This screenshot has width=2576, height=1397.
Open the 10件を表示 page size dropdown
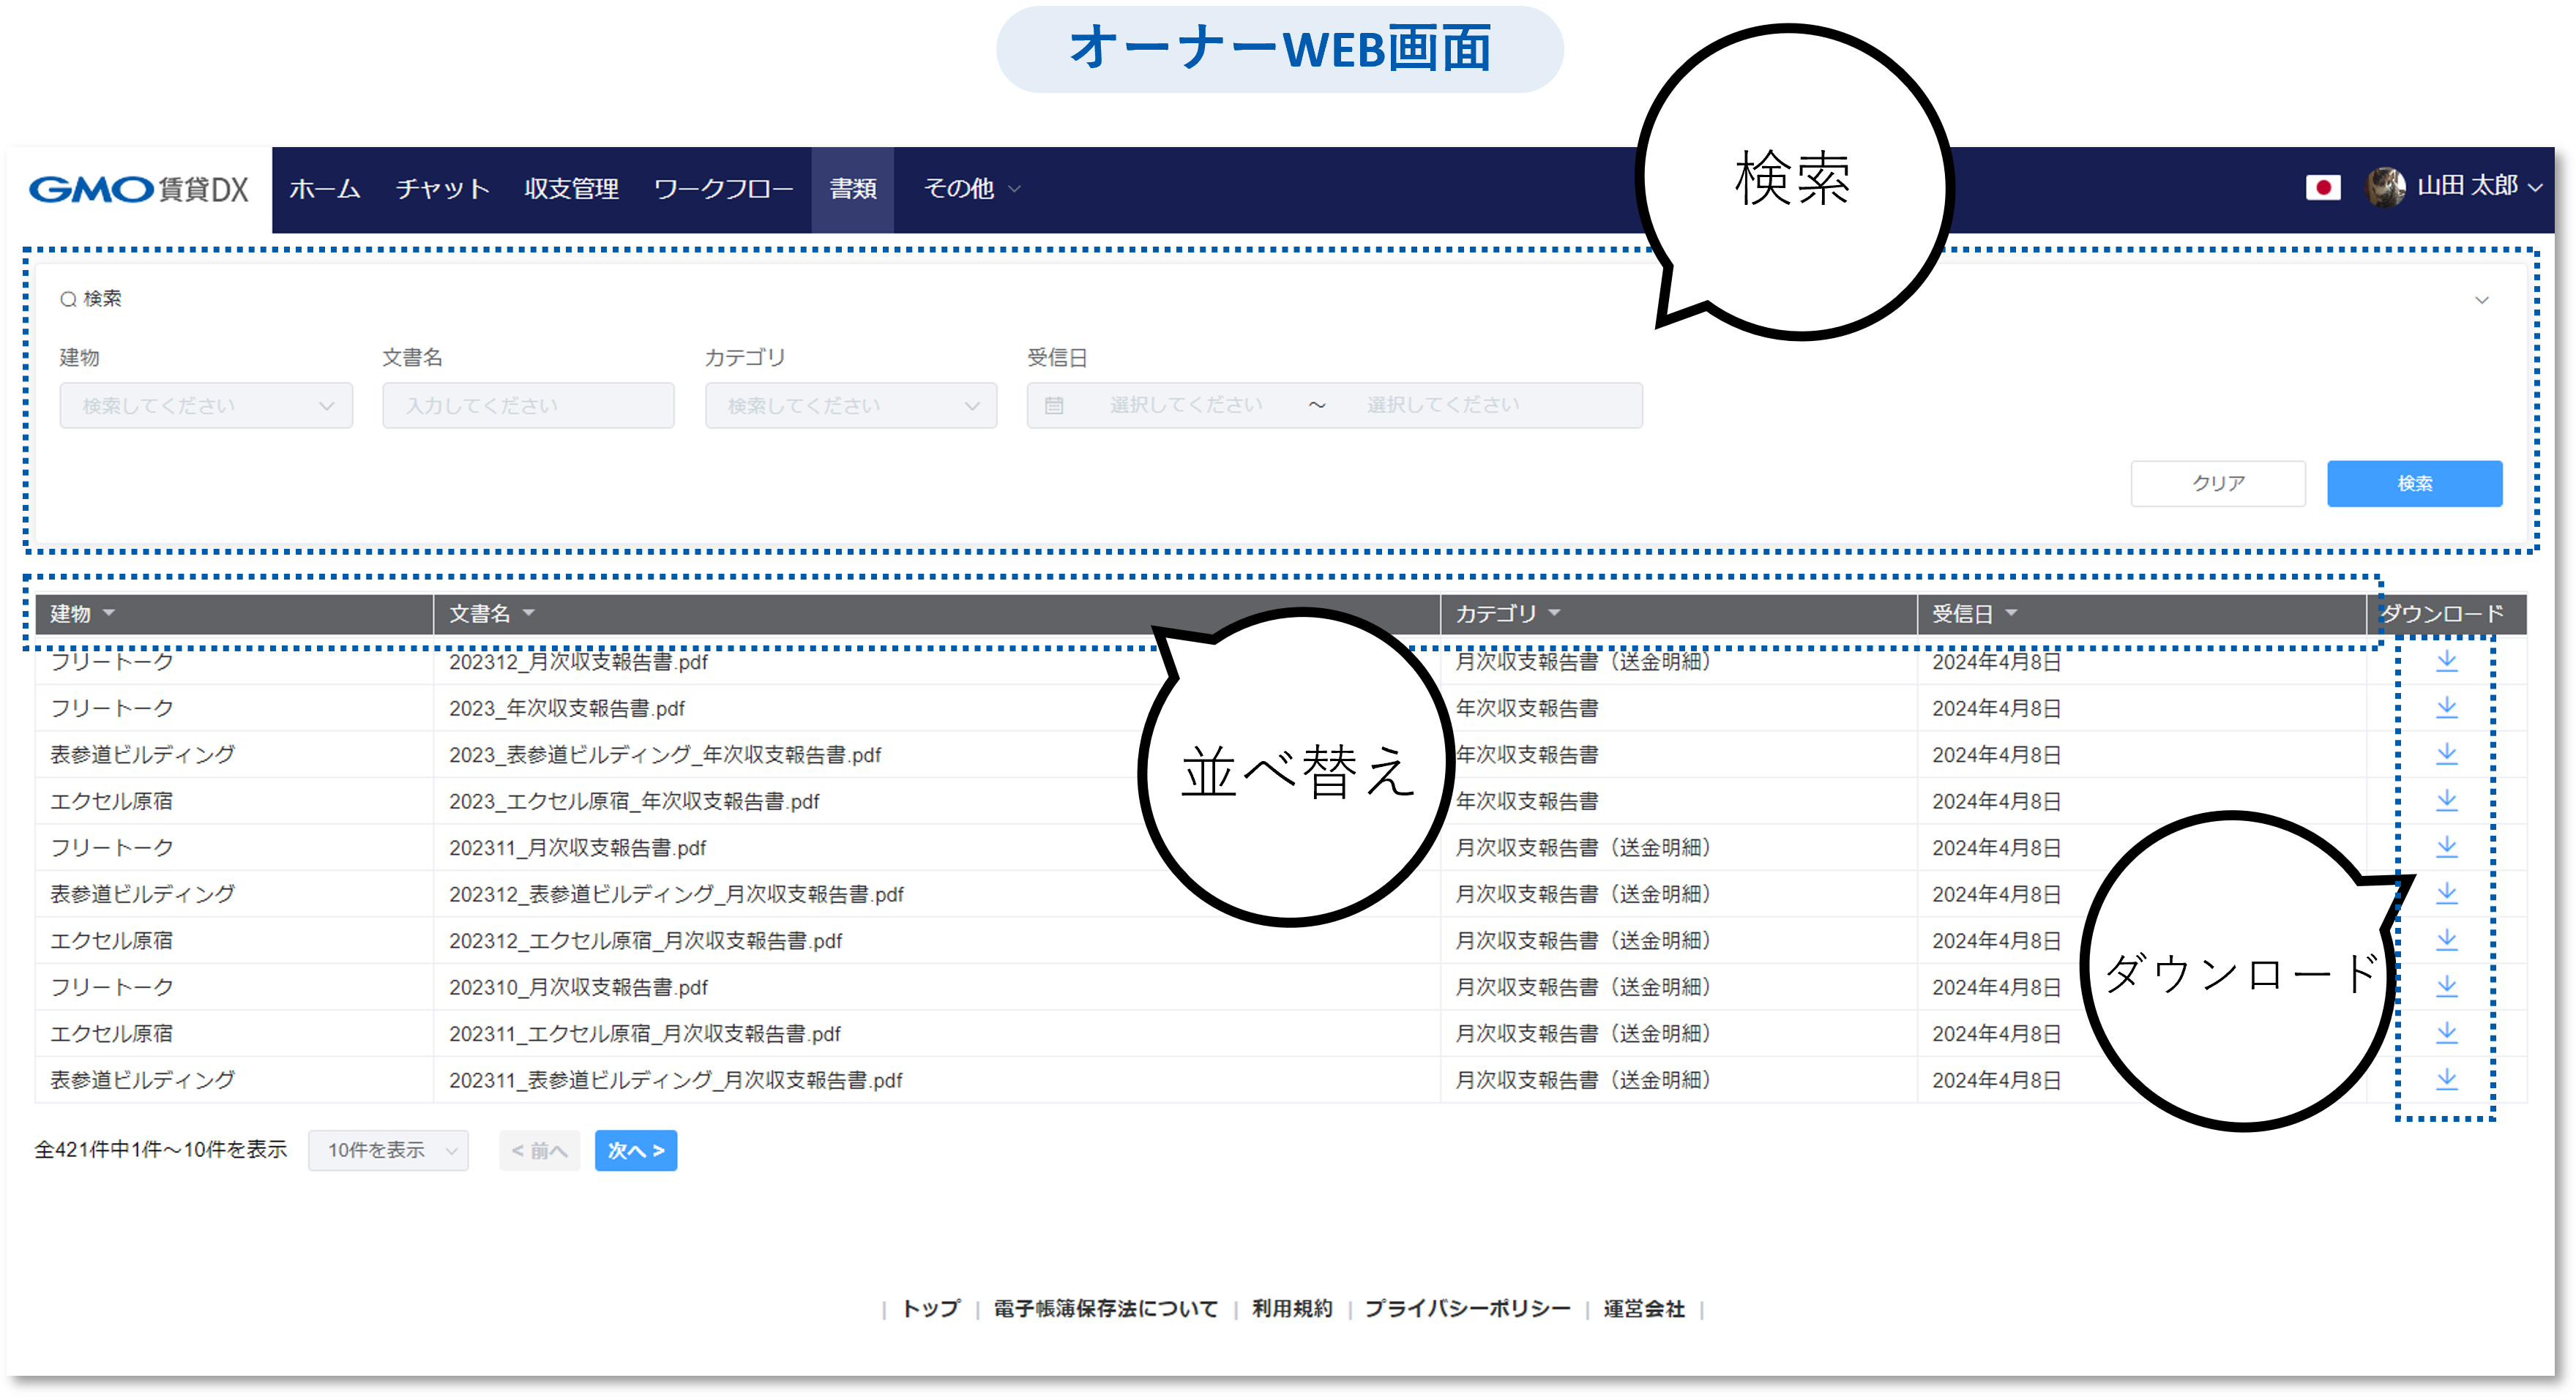pos(388,1150)
